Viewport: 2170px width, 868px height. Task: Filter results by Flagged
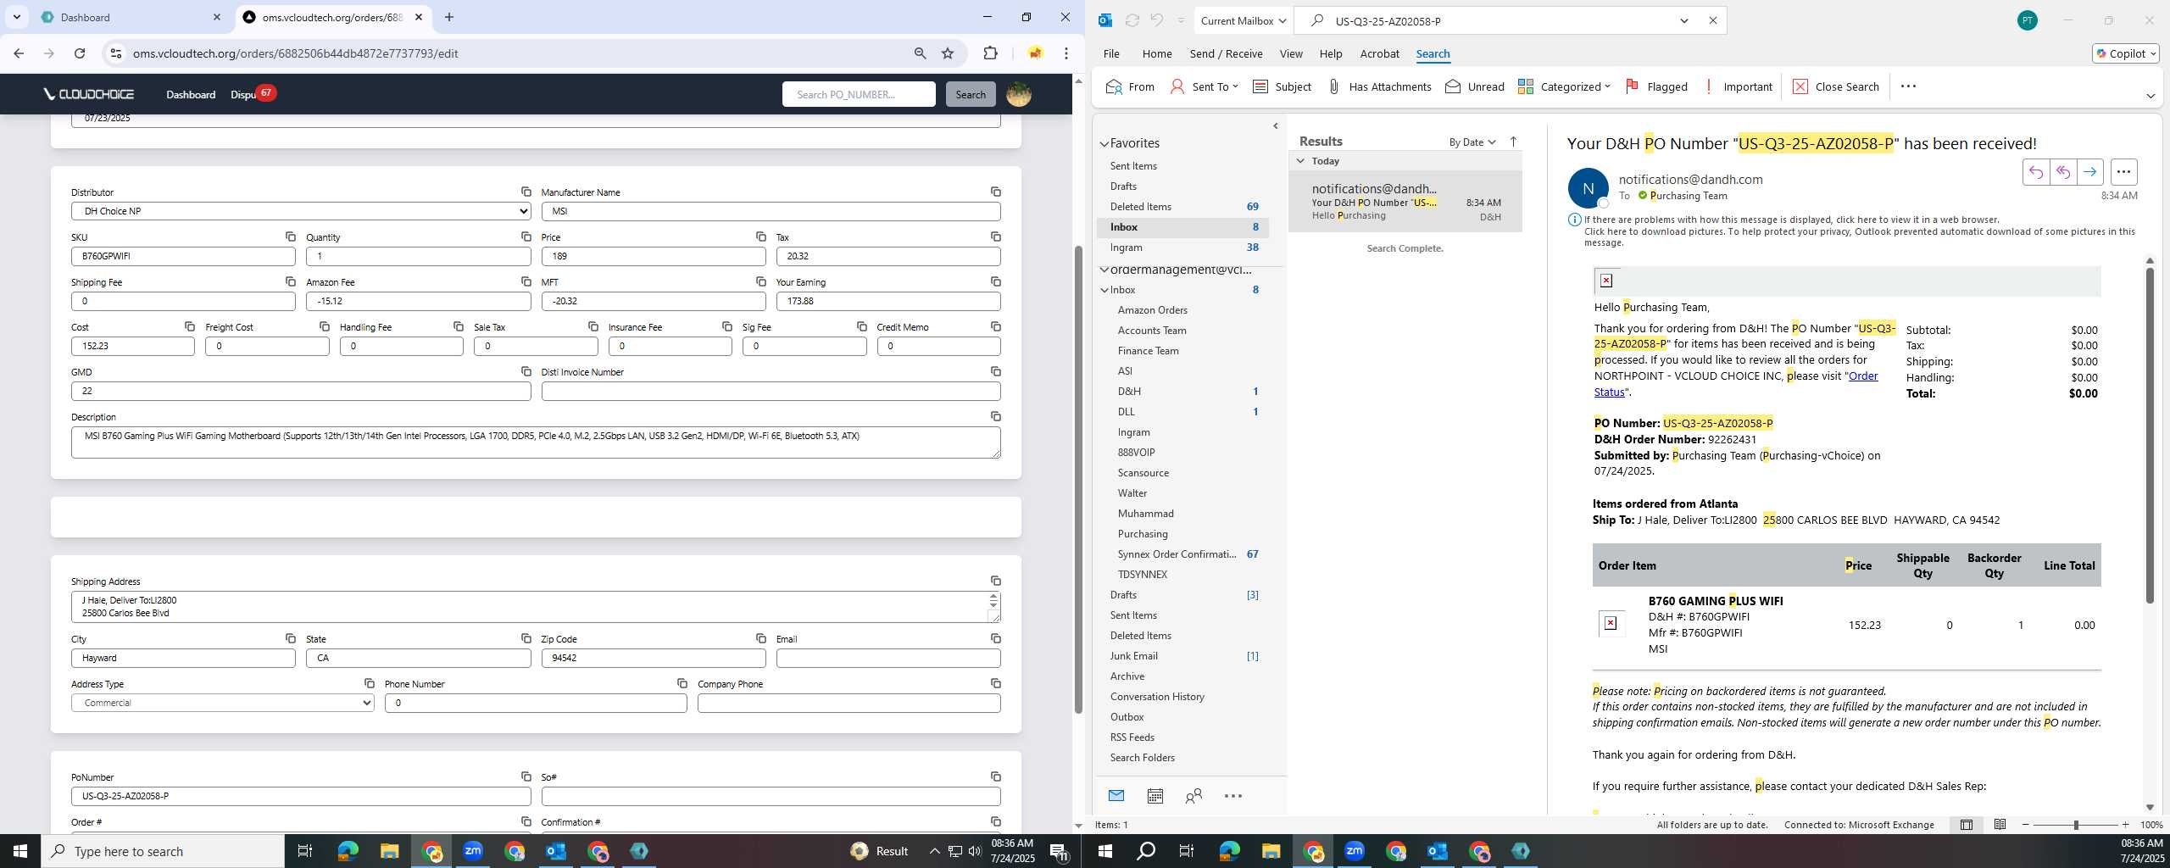1656,86
